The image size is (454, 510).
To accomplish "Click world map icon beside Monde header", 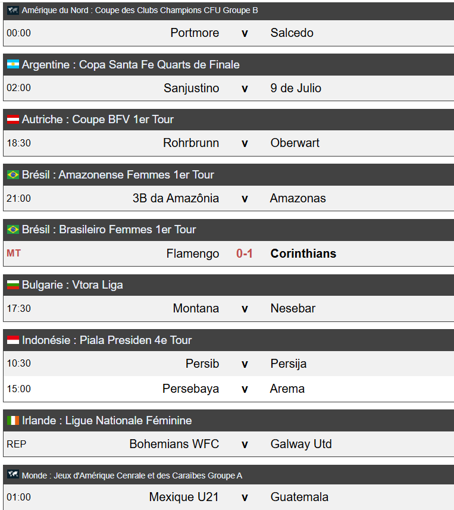I will pyautogui.click(x=13, y=474).
